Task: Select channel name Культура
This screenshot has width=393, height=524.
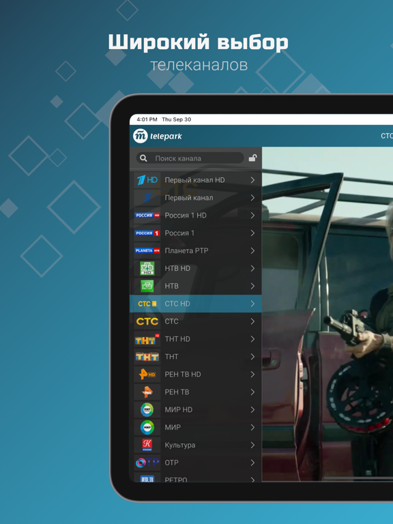Action: click(x=180, y=445)
